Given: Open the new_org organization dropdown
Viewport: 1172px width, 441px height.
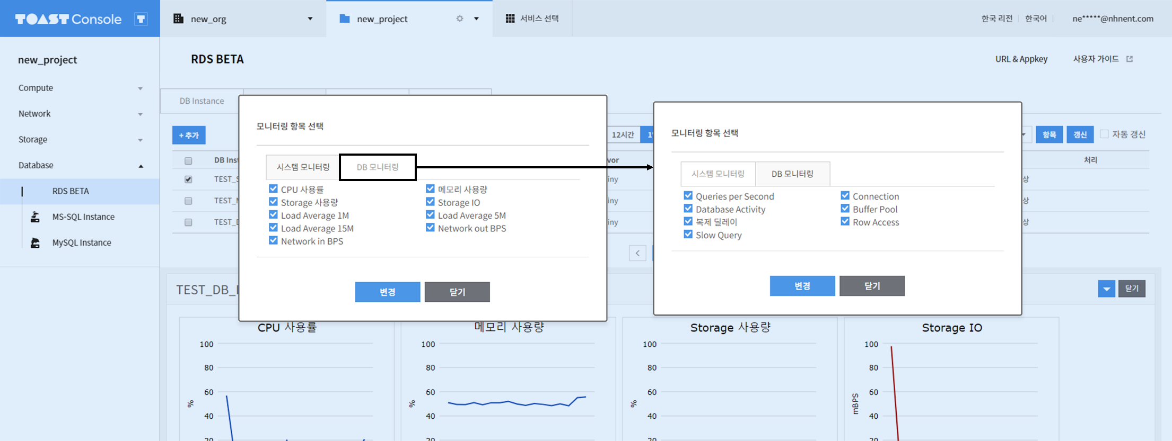Looking at the screenshot, I should click(x=310, y=19).
